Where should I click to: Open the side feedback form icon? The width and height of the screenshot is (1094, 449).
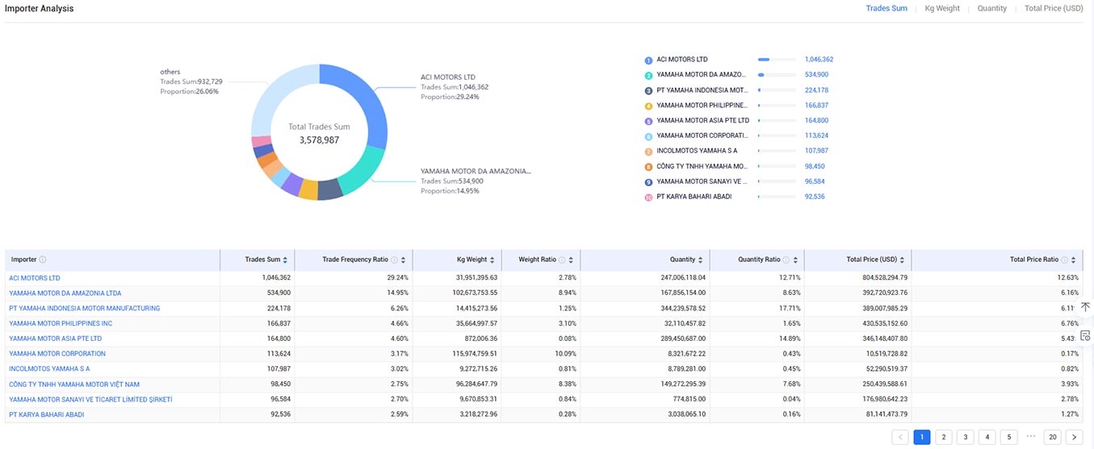[x=1085, y=335]
